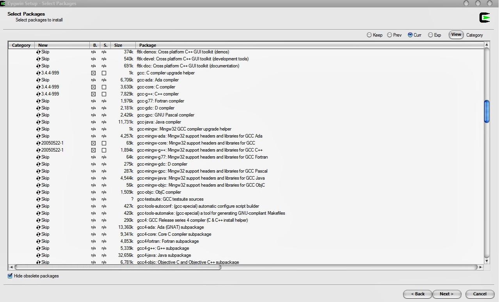Check source checkbox for gcc-mingw-core
The image size is (499, 302).
pos(104,143)
